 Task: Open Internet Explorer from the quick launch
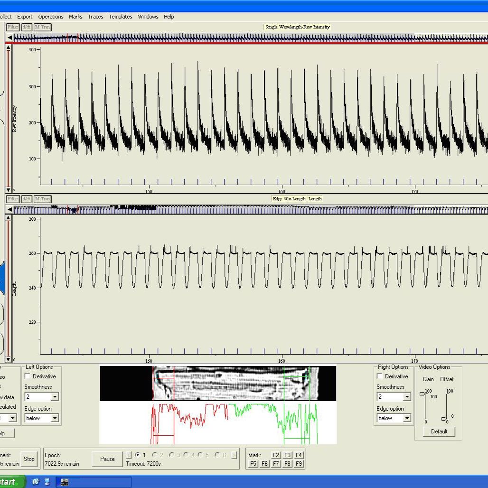36,482
